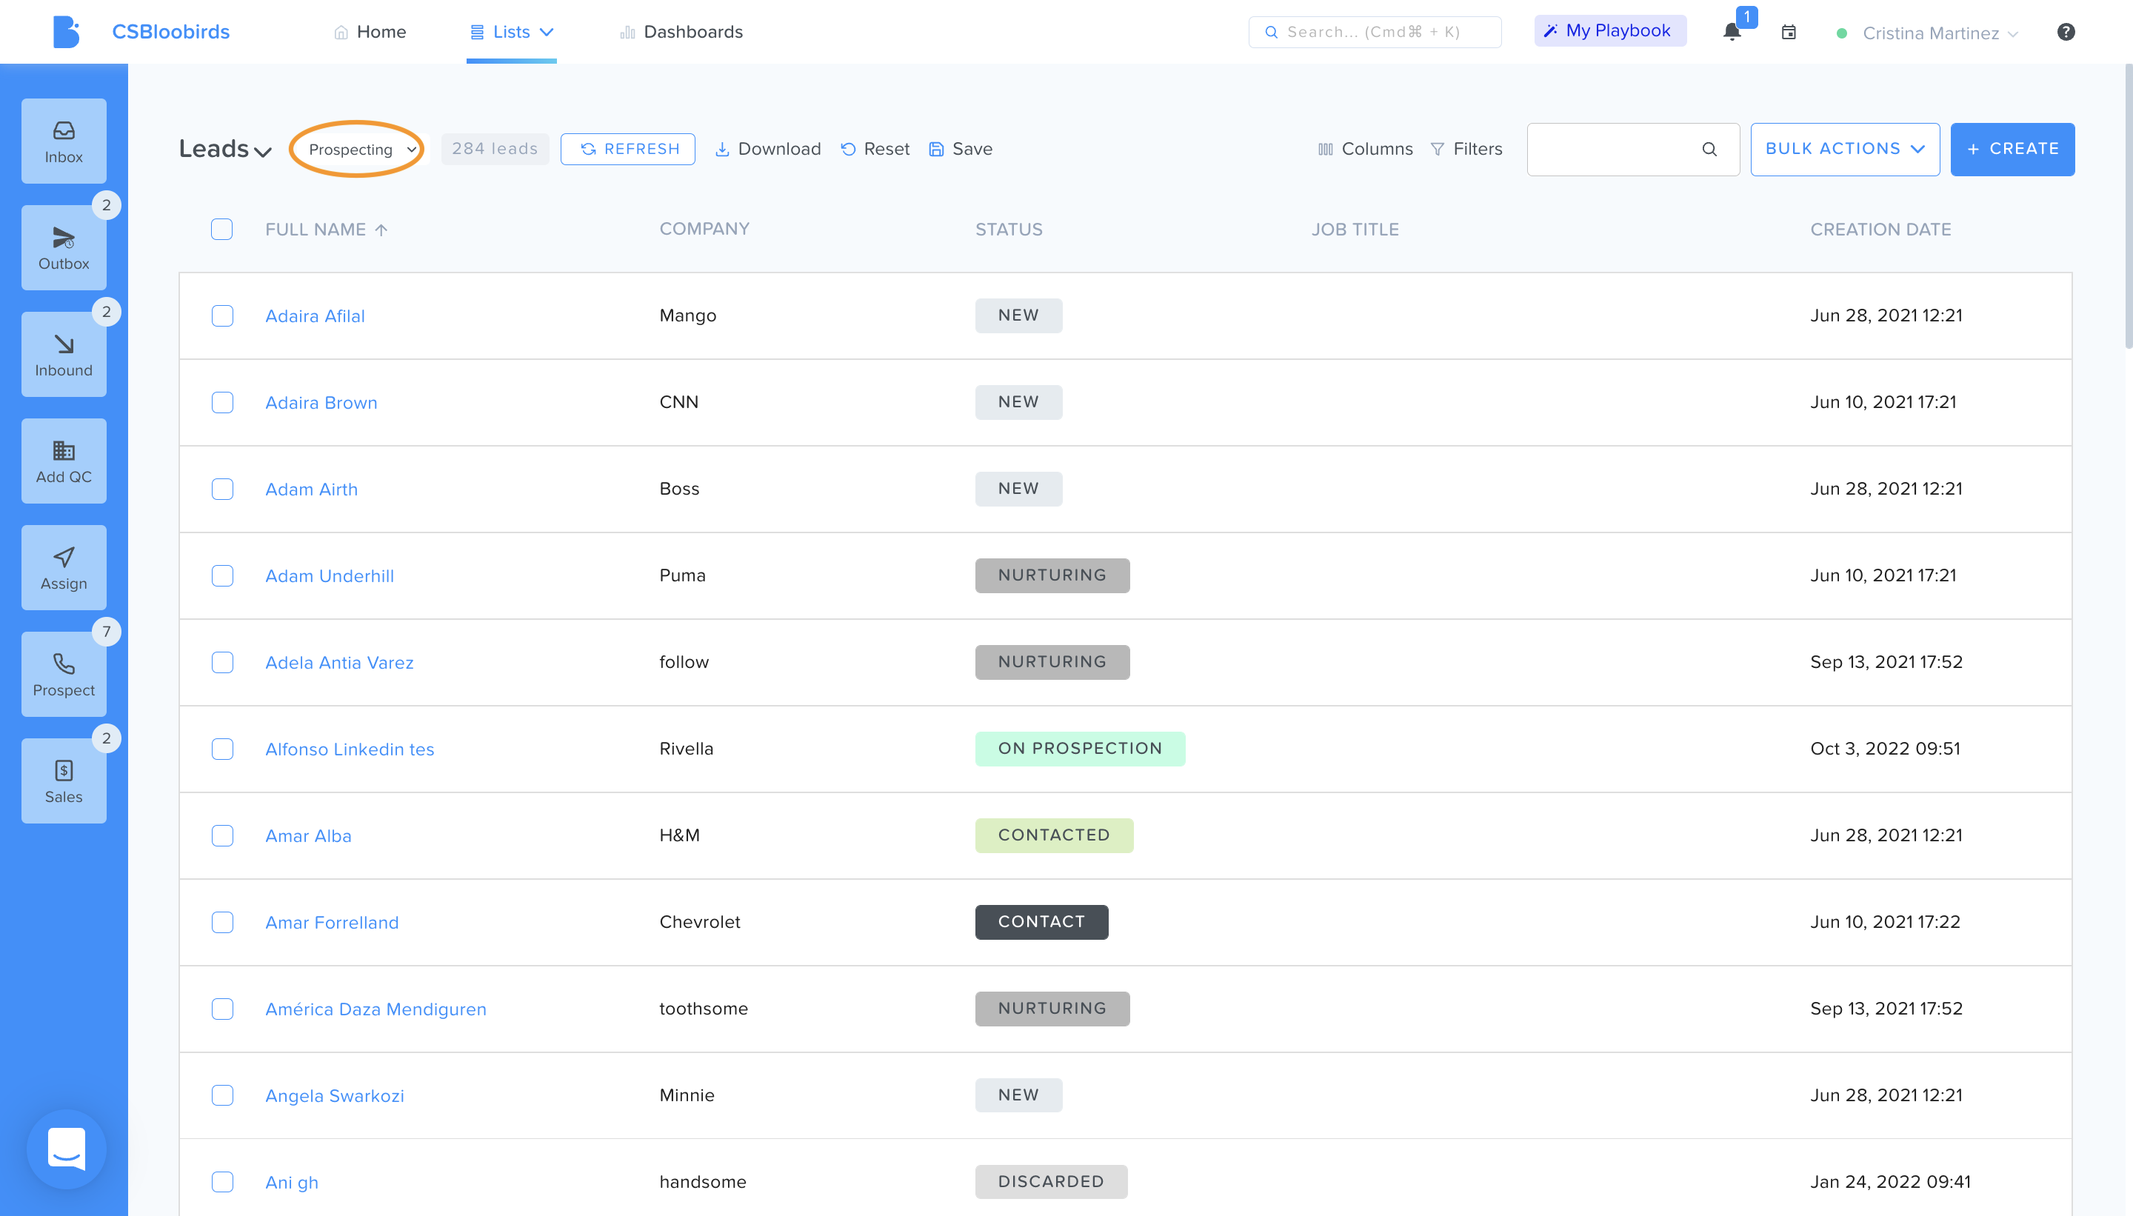This screenshot has height=1216, width=2133.
Task: Click the CONTACTED status badge
Action: point(1054,836)
